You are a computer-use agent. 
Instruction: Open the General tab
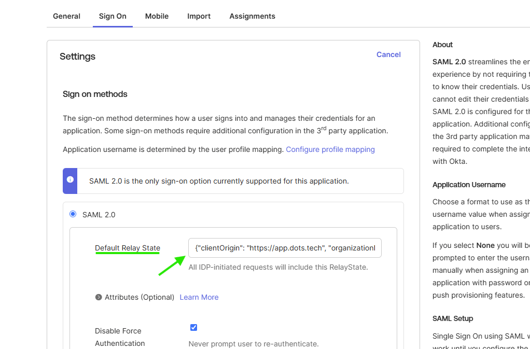(x=66, y=16)
